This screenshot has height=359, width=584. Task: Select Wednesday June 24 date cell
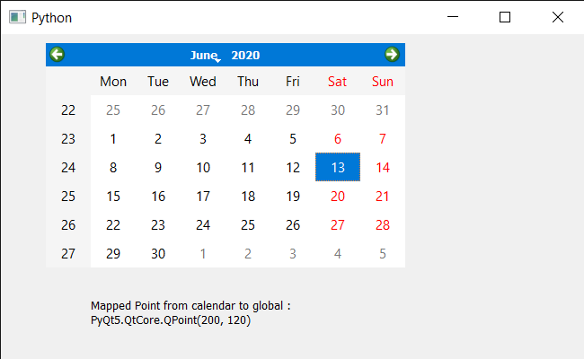pyautogui.click(x=203, y=224)
